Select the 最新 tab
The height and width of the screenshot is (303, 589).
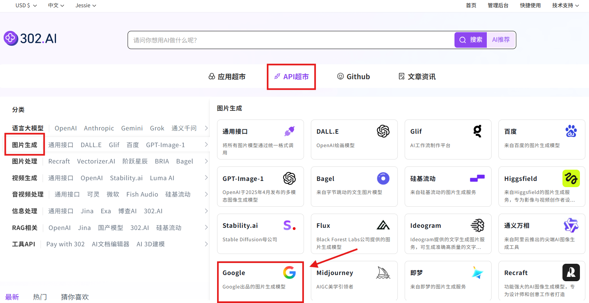pyautogui.click(x=12, y=297)
